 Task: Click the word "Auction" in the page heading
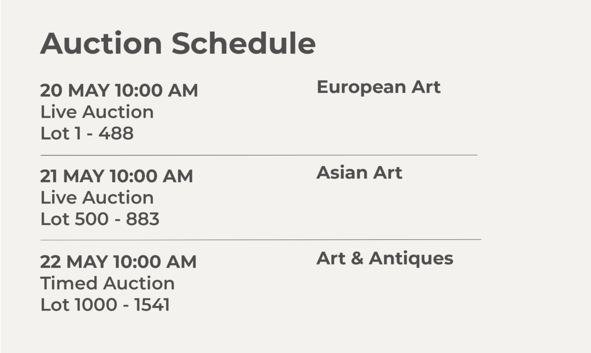tap(101, 43)
